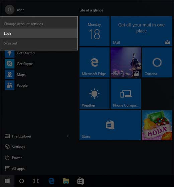Click the user name label
This screenshot has height=187, width=174.
pyautogui.click(x=20, y=10)
